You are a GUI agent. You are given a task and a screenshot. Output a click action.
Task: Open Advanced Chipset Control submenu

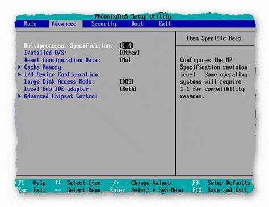(61, 96)
